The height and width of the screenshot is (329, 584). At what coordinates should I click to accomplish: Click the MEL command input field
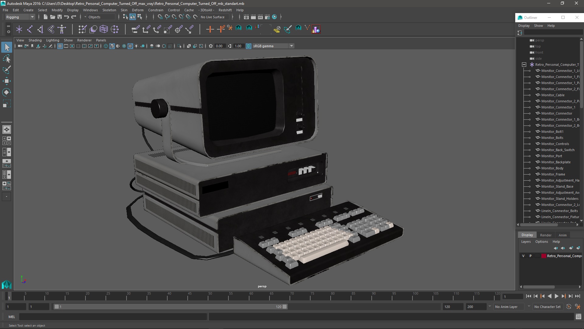[x=113, y=317]
